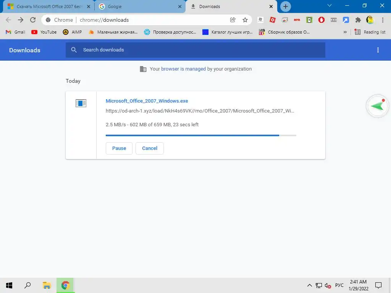This screenshot has height=293, width=391.
Task: Switch to the Google tab
Action: tap(140, 6)
